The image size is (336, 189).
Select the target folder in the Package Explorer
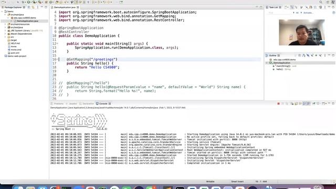pyautogui.click(x=14, y=40)
